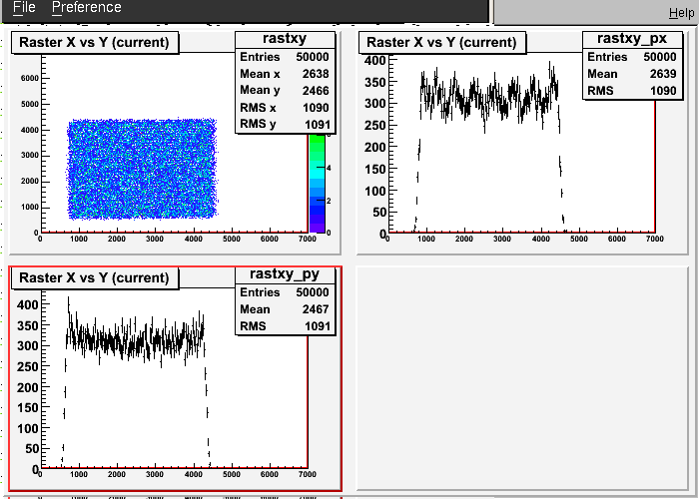Viewport: 699px width, 499px height.
Task: Click the rastxy_py stats box title
Action: pyautogui.click(x=285, y=273)
